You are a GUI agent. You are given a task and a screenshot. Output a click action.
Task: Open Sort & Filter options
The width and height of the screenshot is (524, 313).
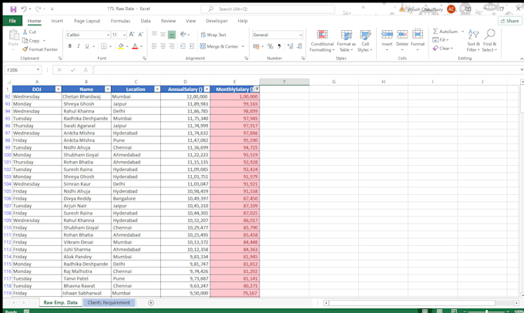click(473, 40)
